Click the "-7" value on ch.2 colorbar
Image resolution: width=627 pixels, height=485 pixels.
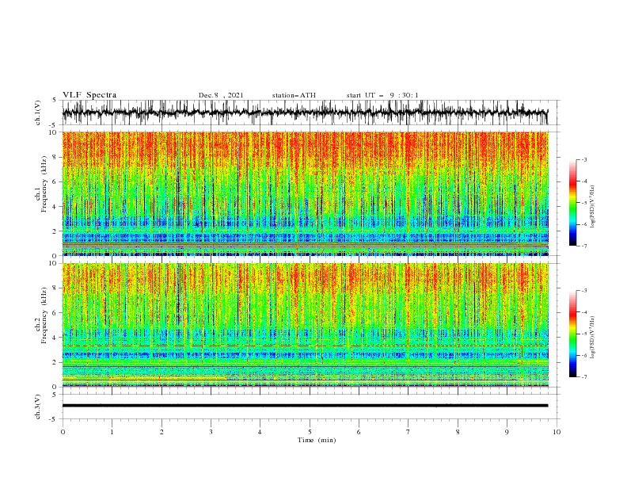pos(584,376)
